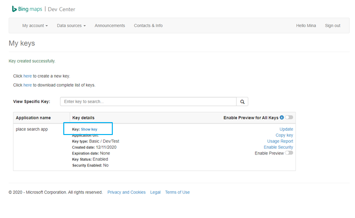Open the Terms of Use link
The width and height of the screenshot is (355, 218).
(x=177, y=192)
